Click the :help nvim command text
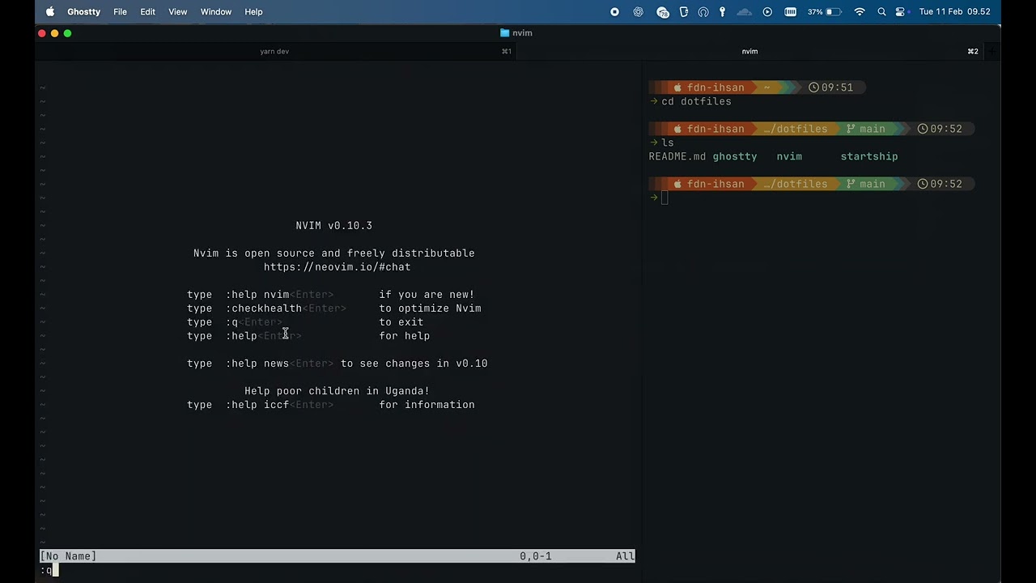Viewport: 1036px width, 583px height. (257, 295)
